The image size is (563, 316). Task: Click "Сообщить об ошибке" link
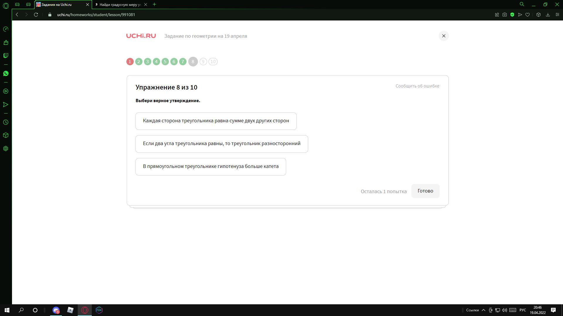417,86
